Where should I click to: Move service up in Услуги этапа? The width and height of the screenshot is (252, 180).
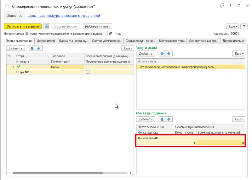click(x=162, y=54)
